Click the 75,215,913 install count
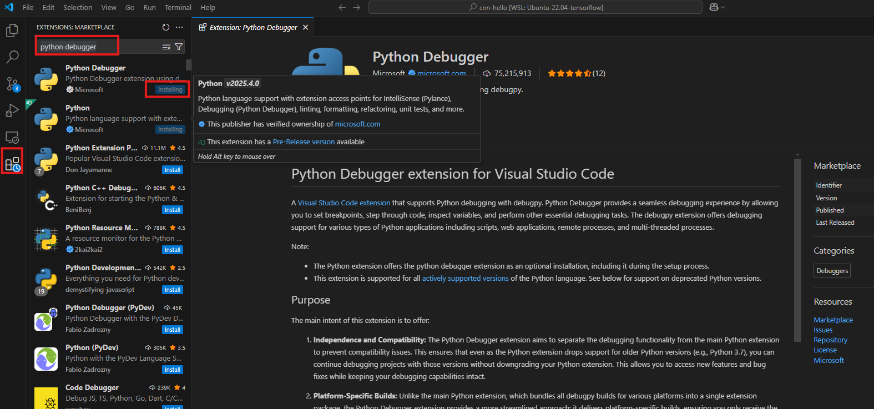 tap(507, 73)
